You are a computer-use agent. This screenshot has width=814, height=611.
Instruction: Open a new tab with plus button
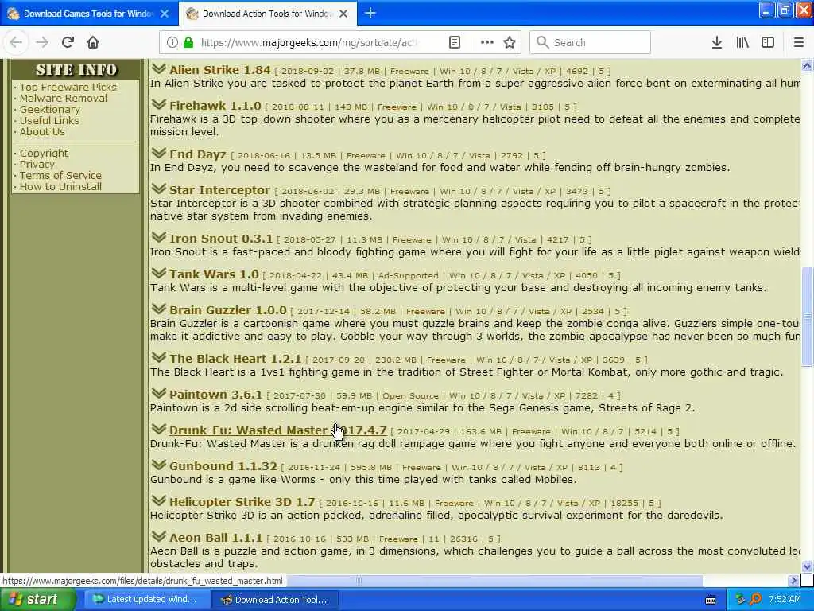[x=370, y=13]
